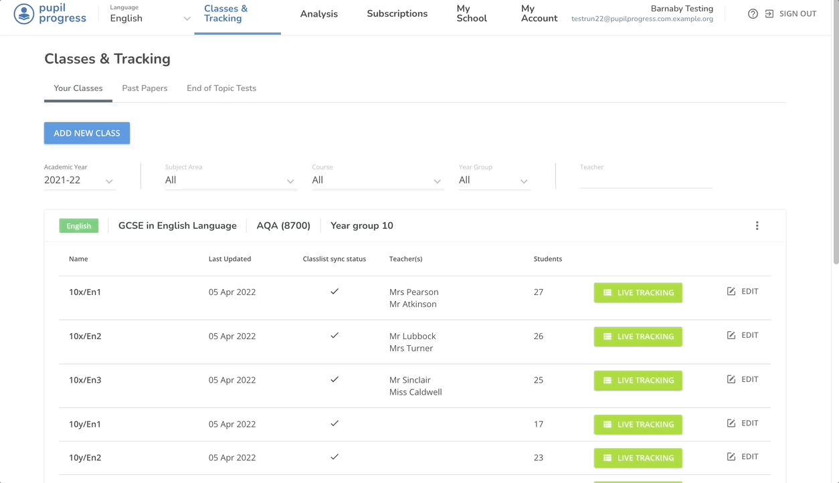
Task: Open the Year Group dropdown
Action: [x=493, y=180]
